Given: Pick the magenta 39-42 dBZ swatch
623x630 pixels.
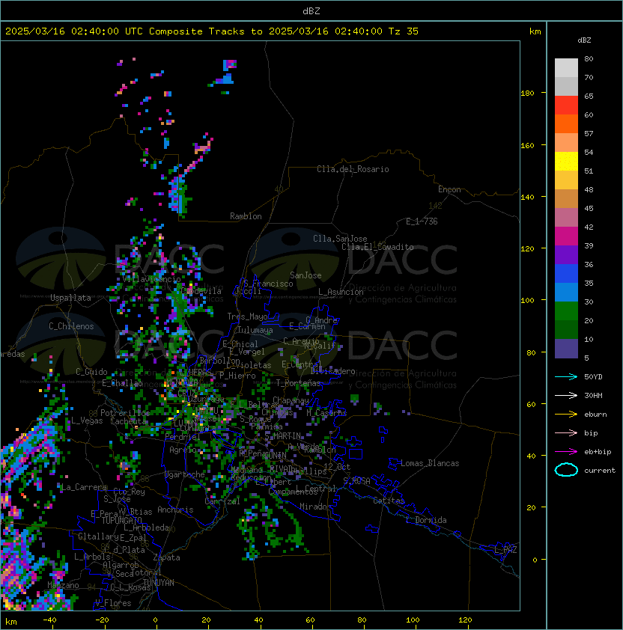Looking at the screenshot, I should [x=566, y=236].
